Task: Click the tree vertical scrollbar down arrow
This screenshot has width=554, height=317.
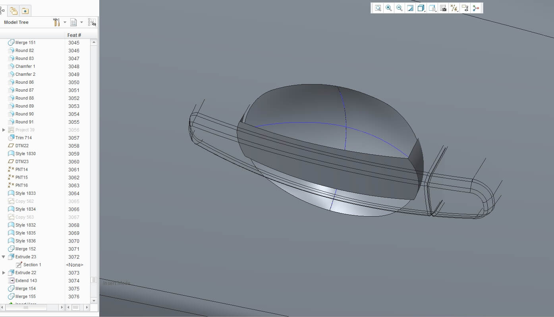Action: click(94, 301)
